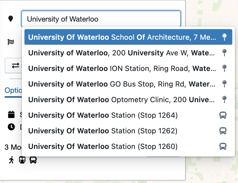Click the calendar date icon
Viewport: 238px width, 183px height.
point(11,114)
